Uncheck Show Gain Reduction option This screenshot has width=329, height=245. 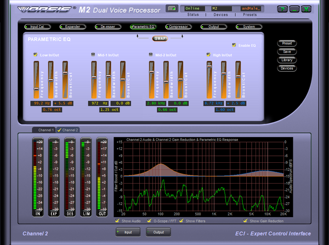point(245,220)
